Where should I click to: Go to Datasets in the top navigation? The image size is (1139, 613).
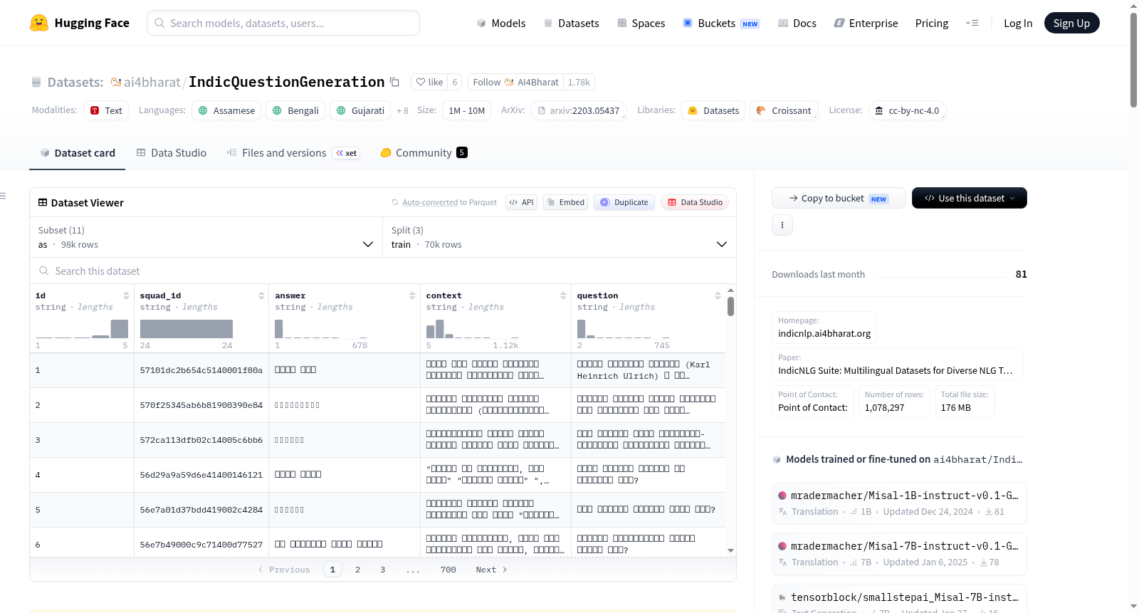click(x=571, y=23)
